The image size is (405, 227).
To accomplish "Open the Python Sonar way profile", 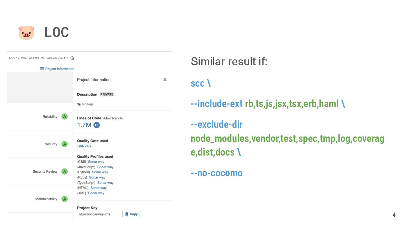I will [100, 172].
